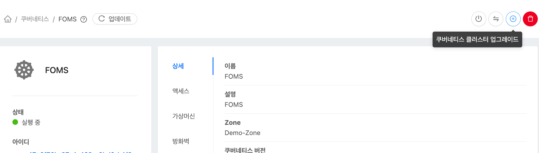Click the Demo-Zone value text
The image size is (539, 153).
[242, 133]
